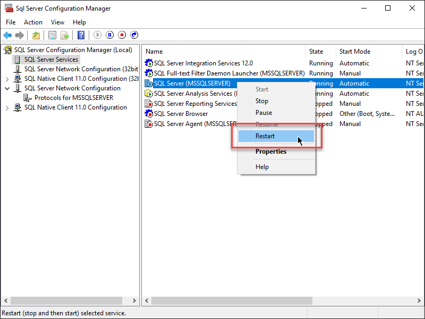Collapse the SQL Server Network Configuration node

click(7, 88)
